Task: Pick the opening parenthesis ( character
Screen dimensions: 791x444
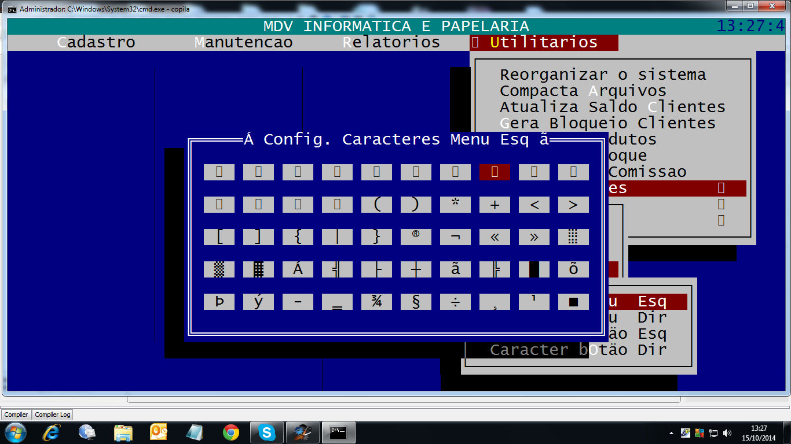Action: [376, 204]
